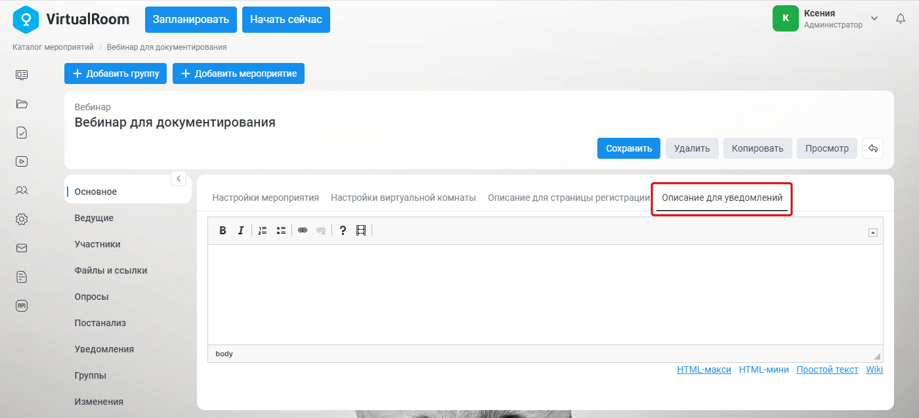Click Начать сейчас button
This screenshot has width=919, height=418.
click(x=286, y=20)
